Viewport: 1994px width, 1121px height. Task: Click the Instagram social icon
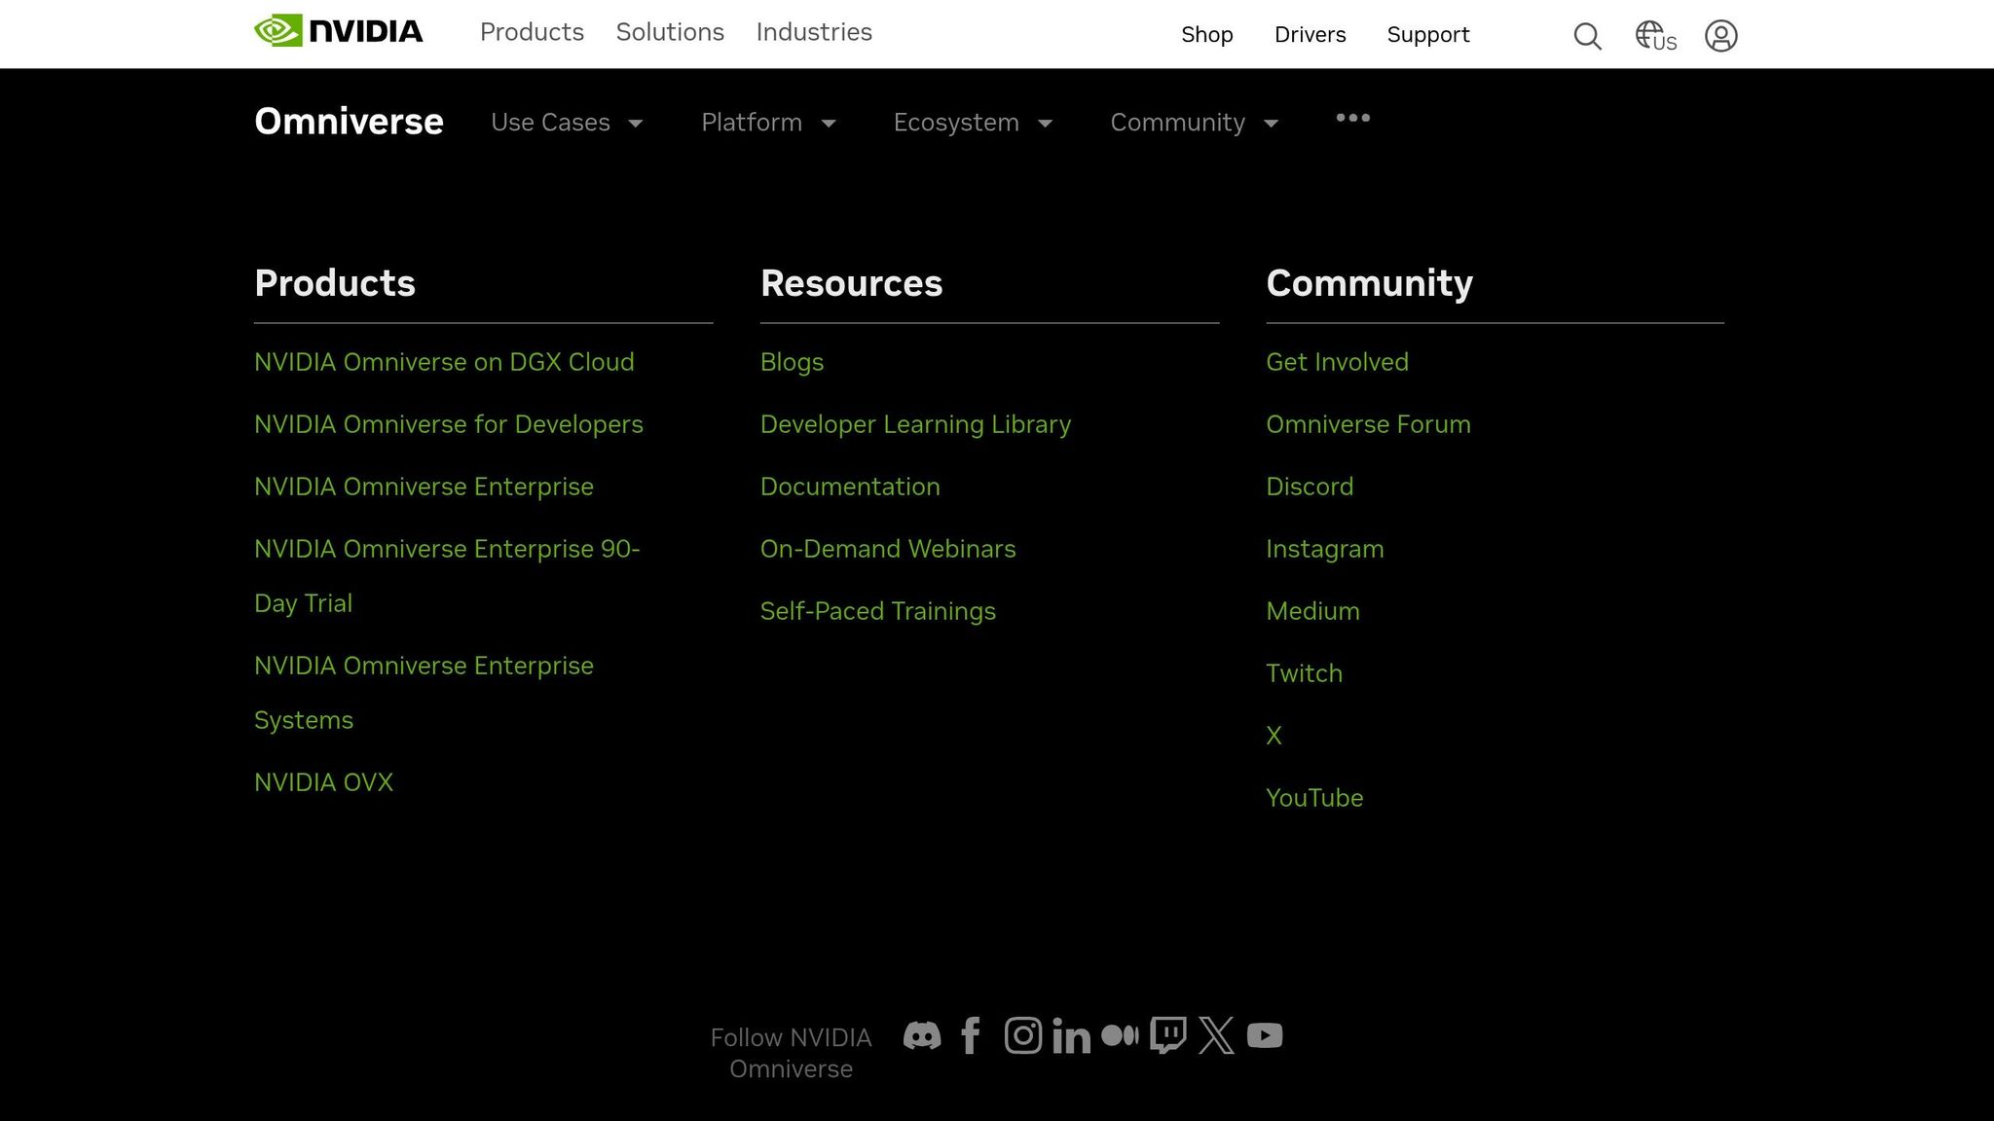click(x=1022, y=1035)
